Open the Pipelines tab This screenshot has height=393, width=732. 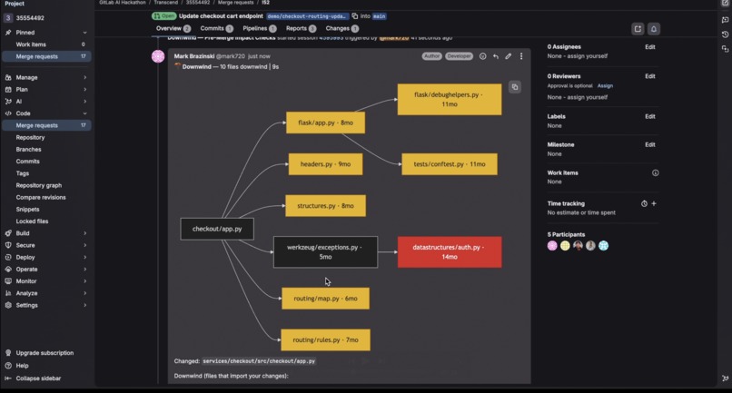(260, 28)
